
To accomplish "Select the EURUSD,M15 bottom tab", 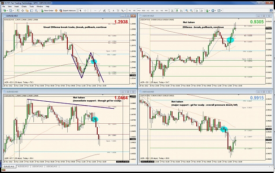I will coord(9,166).
